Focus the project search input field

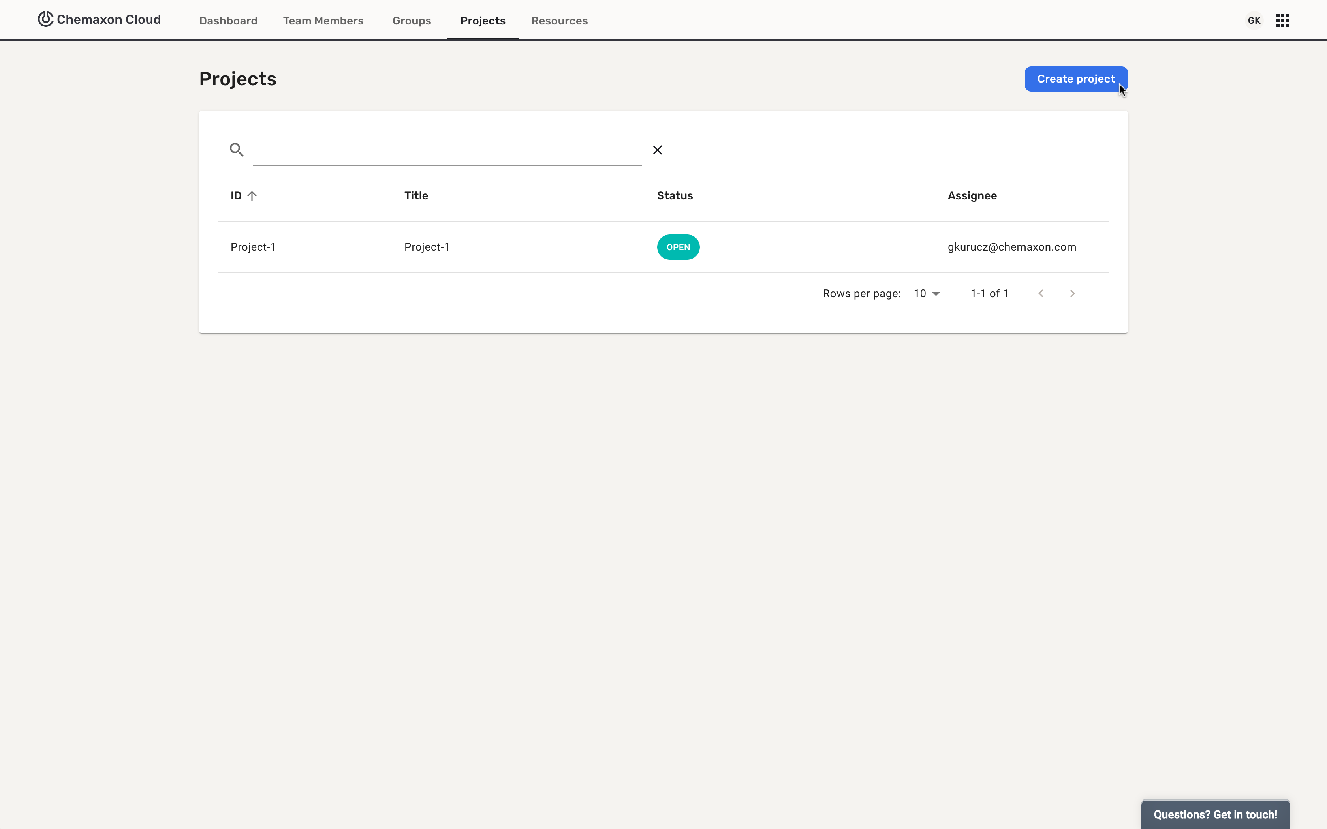tap(446, 150)
